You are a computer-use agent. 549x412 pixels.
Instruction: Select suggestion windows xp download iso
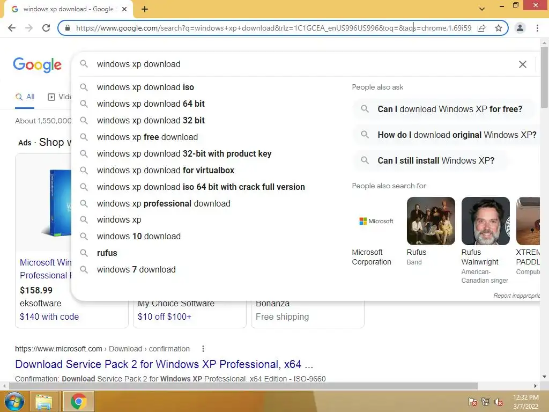145,87
